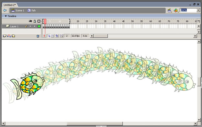Click the 200% zoom input field

tap(188, 10)
